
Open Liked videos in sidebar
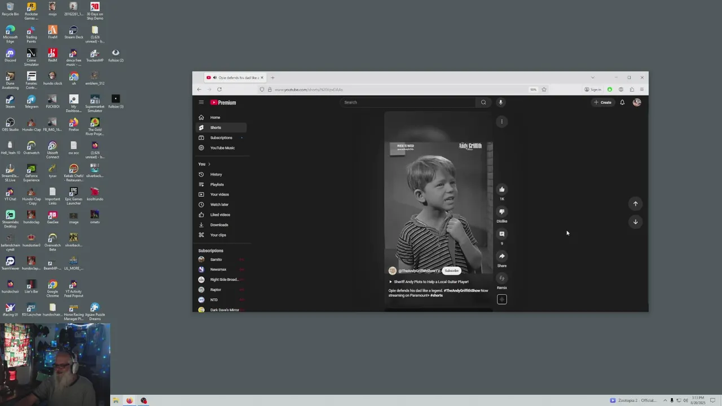[221, 215]
